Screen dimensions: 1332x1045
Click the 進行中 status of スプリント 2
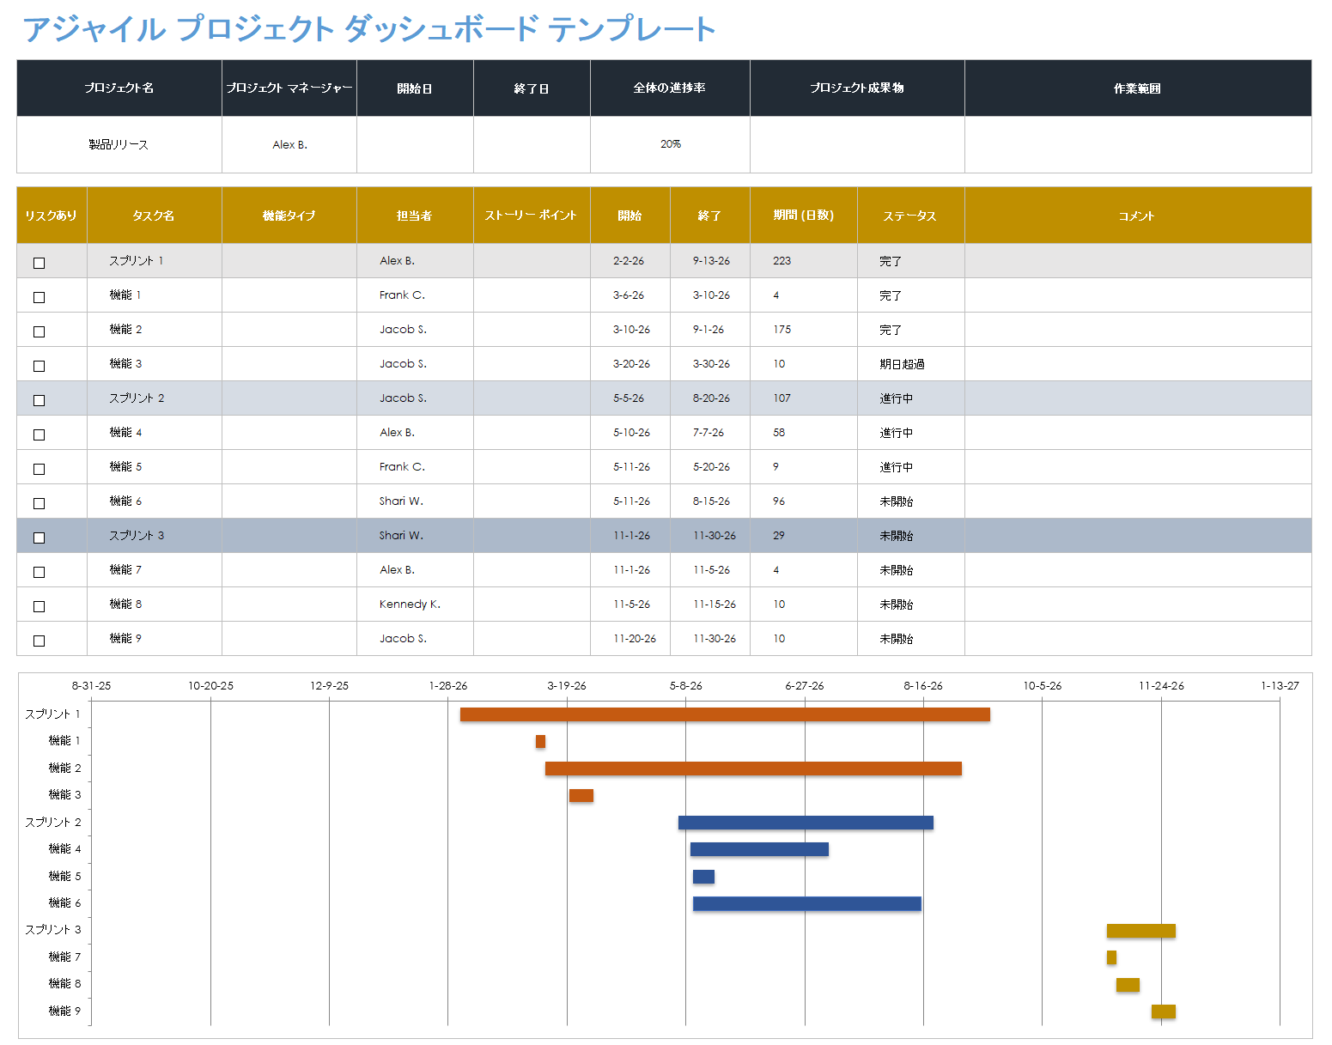coord(911,398)
